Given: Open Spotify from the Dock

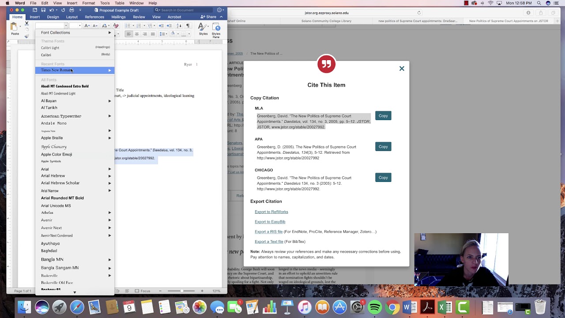Looking at the screenshot, I should point(375,307).
